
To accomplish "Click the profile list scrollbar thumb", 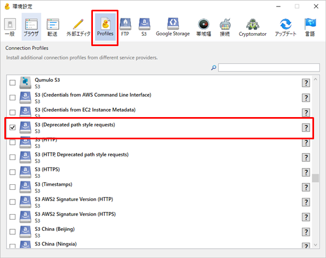I will [x=315, y=178].
